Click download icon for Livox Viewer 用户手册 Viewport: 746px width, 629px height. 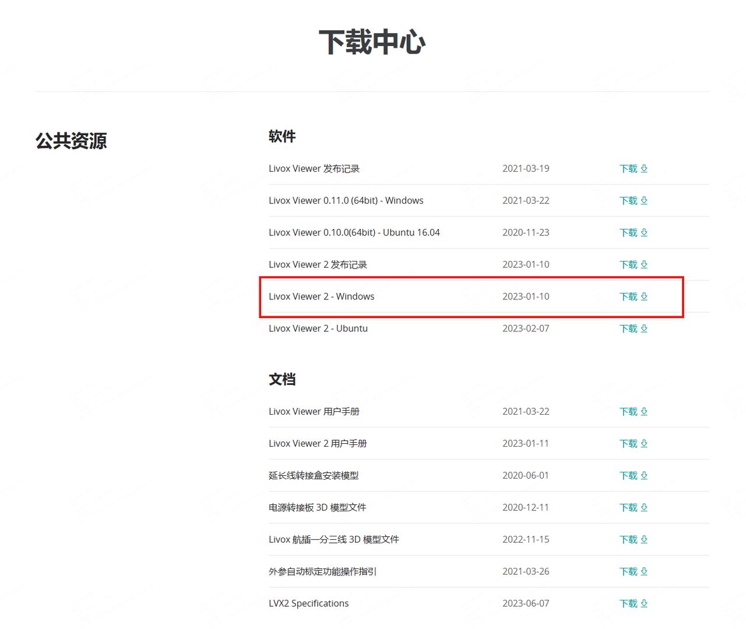tap(644, 411)
